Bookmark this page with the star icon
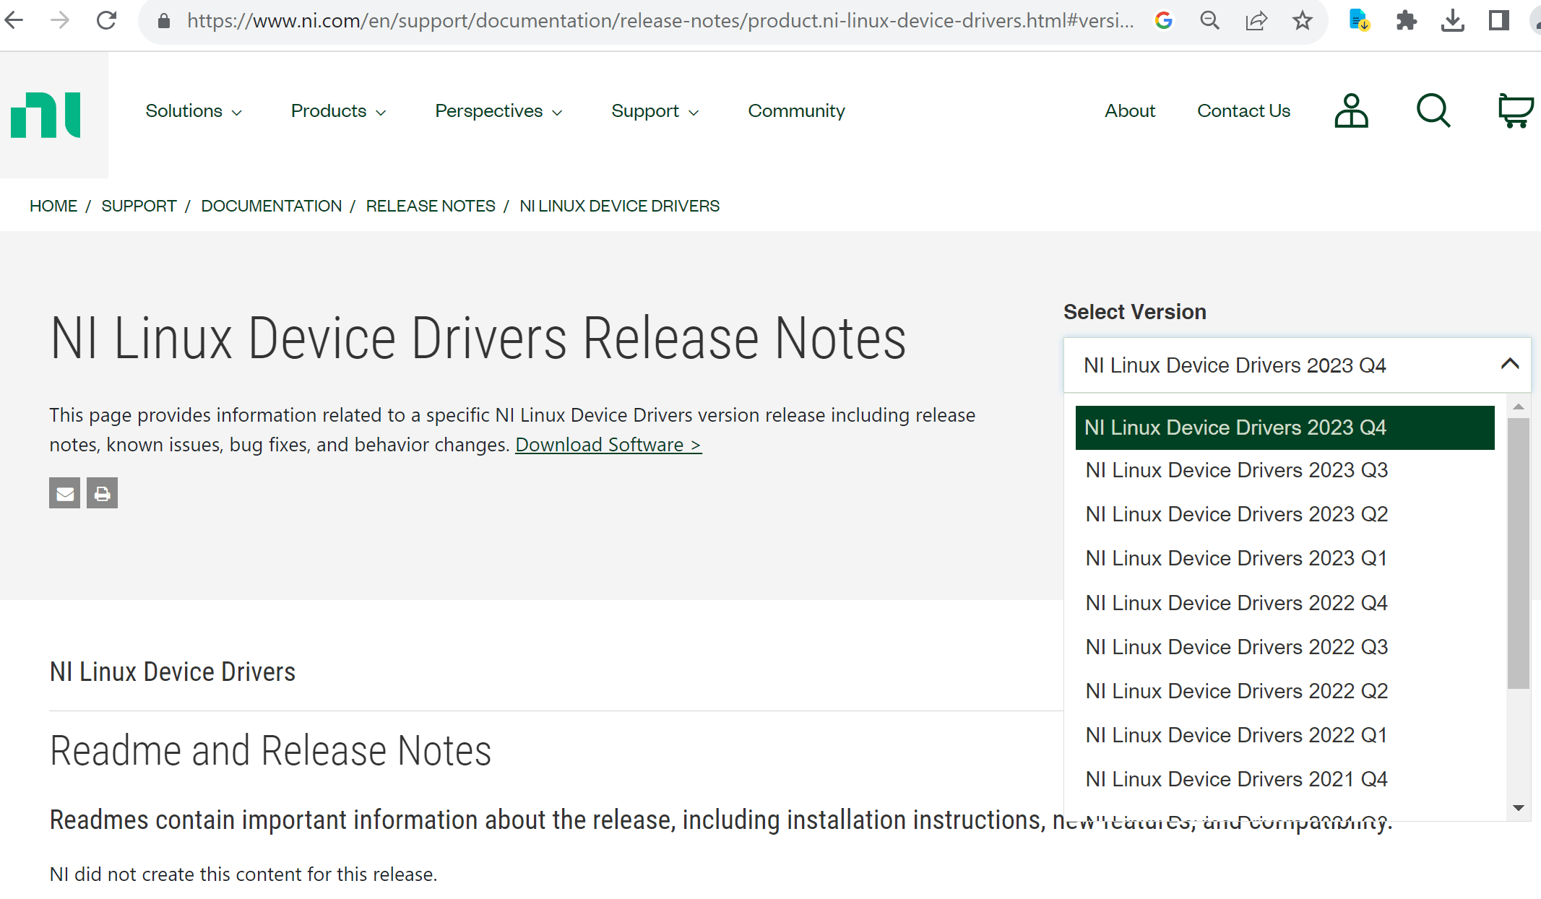This screenshot has width=1541, height=899. tap(1303, 21)
